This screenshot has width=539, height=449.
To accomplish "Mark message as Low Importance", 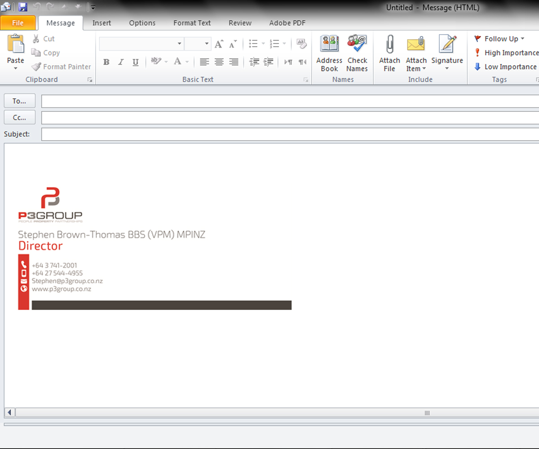I will point(506,67).
